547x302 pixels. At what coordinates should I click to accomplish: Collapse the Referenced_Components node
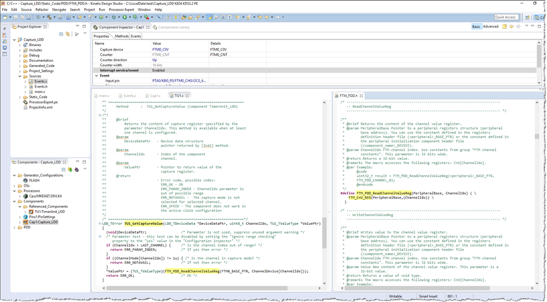(20, 206)
